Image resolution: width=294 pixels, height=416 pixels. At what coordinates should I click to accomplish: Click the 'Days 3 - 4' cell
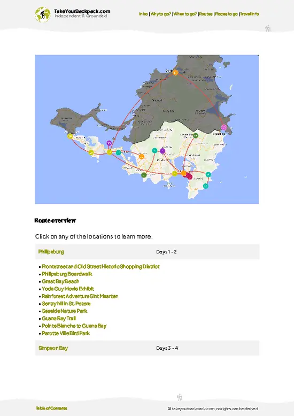[x=167, y=348]
